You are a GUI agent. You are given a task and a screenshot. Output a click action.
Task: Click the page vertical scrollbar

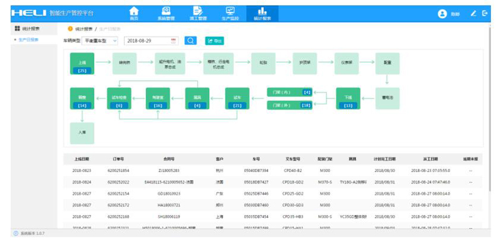489,109
